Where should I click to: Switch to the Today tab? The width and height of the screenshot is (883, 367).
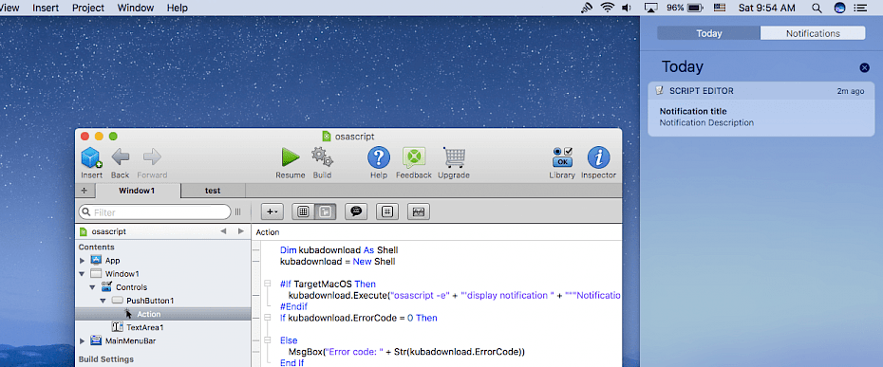709,33
